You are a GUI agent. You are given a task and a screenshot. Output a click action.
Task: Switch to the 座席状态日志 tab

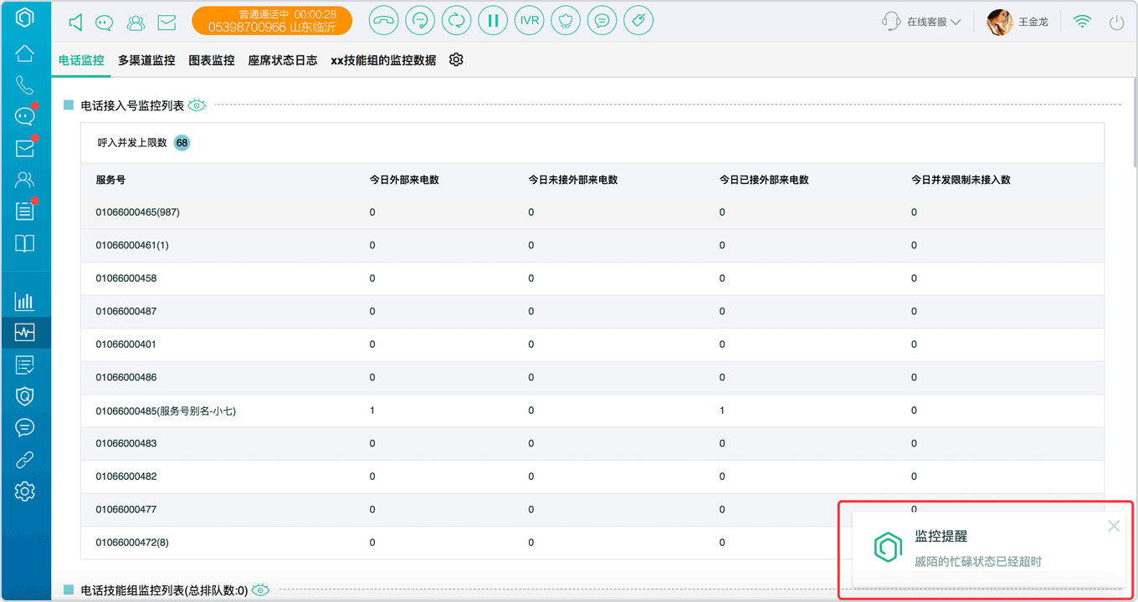283,60
